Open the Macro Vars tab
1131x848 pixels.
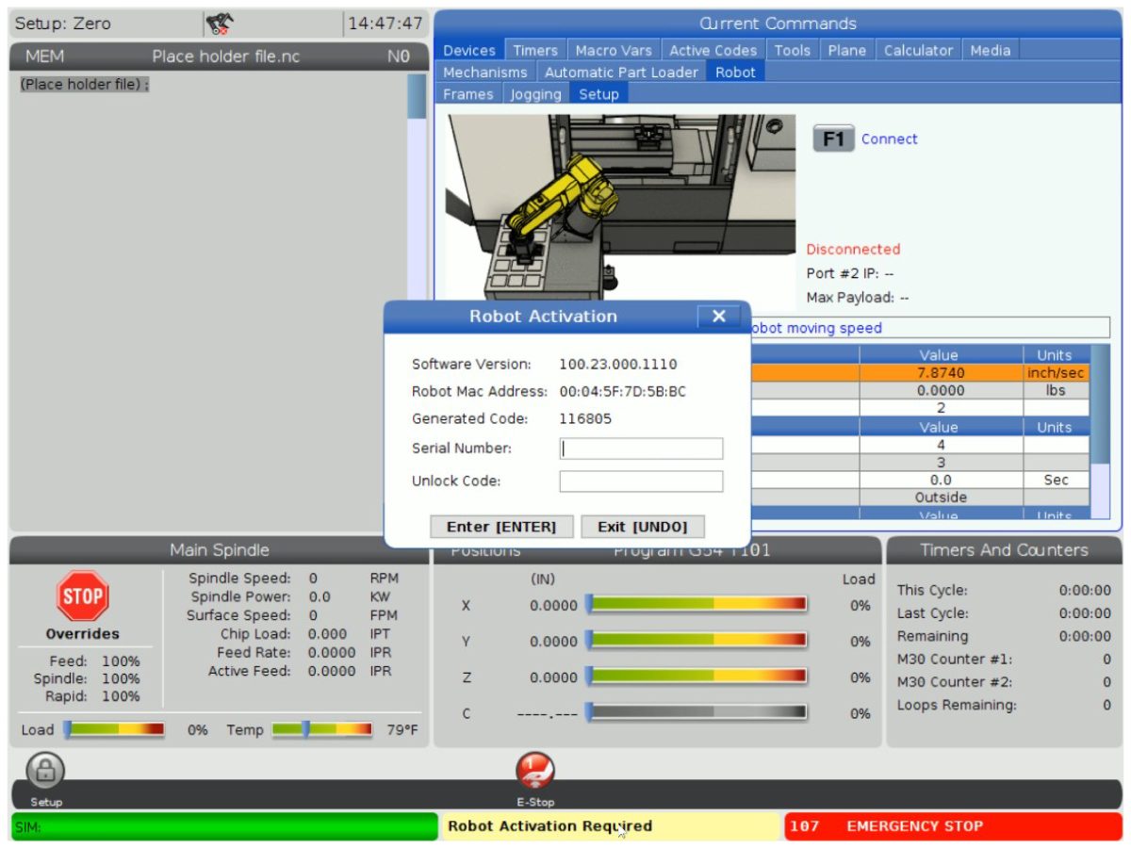(614, 51)
